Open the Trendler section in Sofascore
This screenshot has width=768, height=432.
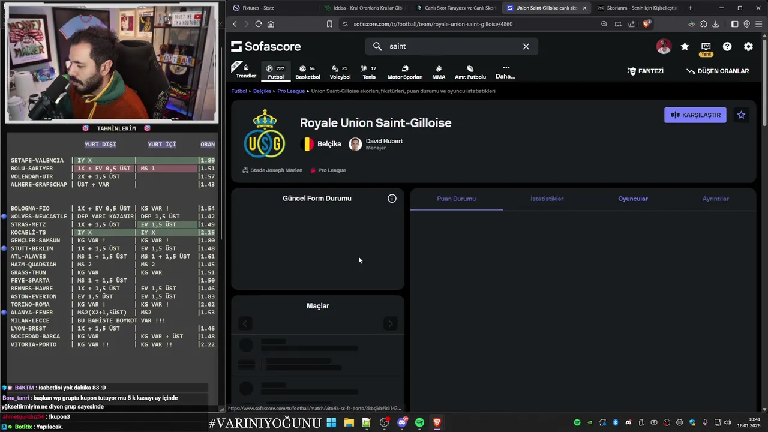click(x=245, y=71)
